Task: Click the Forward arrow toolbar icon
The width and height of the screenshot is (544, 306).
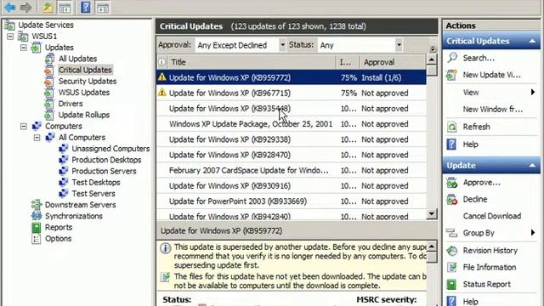Action: [26, 8]
